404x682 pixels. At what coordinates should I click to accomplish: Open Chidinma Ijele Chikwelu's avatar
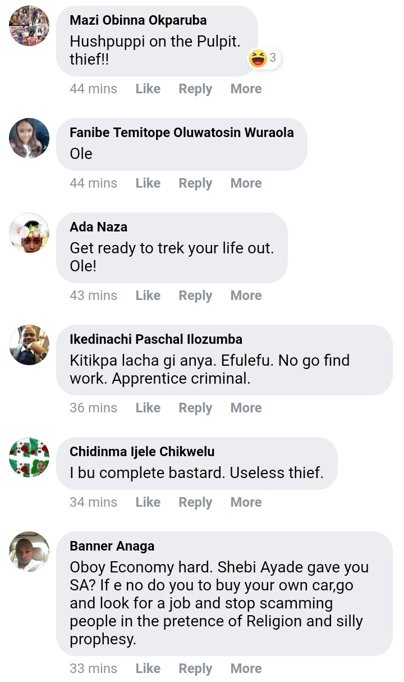[29, 457]
